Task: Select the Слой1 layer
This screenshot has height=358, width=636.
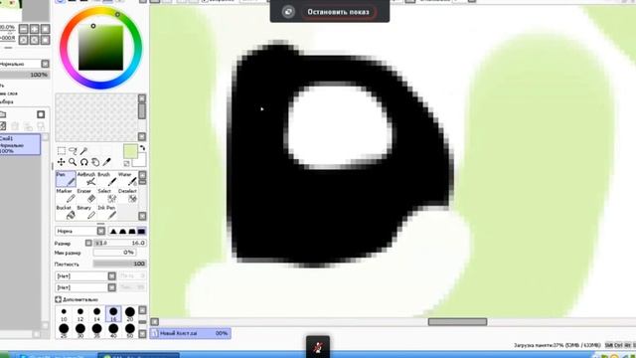Action: (20, 144)
